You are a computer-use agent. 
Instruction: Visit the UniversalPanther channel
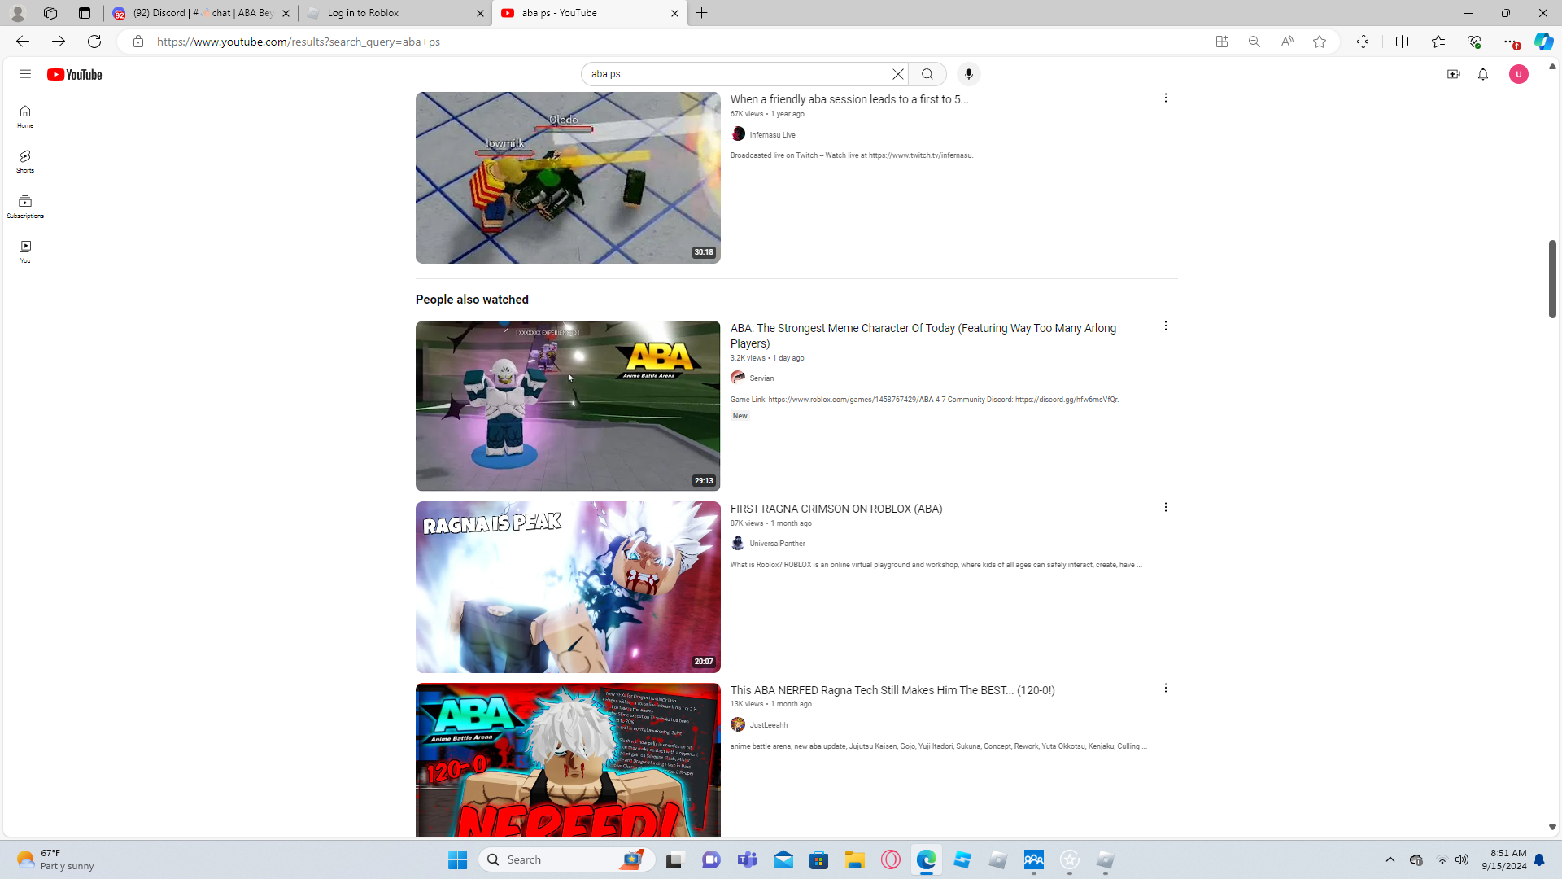pyautogui.click(x=777, y=544)
